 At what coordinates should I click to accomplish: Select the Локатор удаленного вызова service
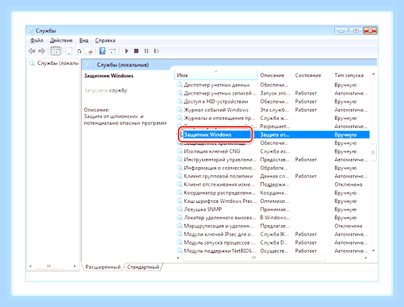pyautogui.click(x=220, y=217)
